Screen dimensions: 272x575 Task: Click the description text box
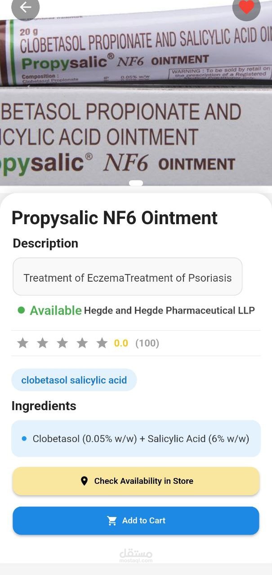tap(128, 278)
